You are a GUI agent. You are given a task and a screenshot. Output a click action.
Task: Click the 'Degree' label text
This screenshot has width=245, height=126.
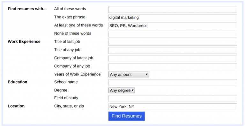pyautogui.click(x=61, y=90)
